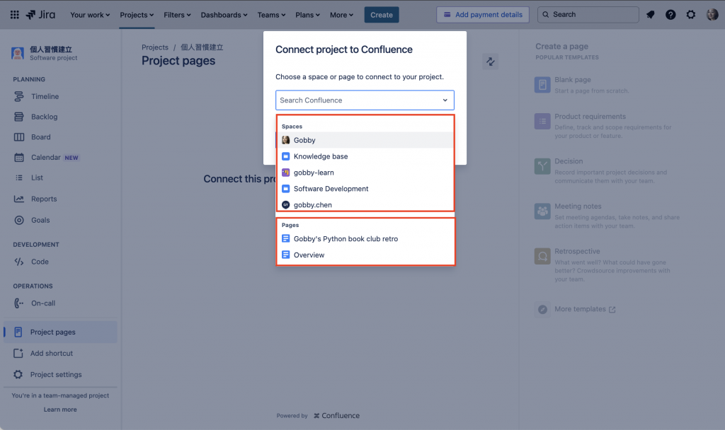
Task: Select the gobby-learn space
Action: [x=365, y=173]
